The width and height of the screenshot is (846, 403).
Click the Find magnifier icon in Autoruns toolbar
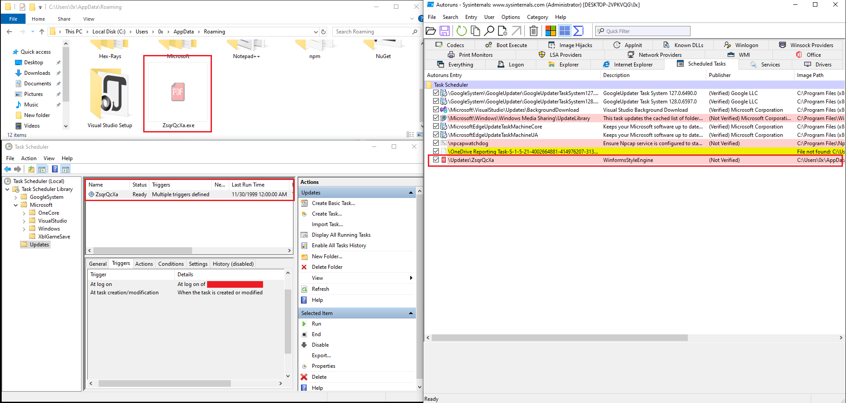pos(489,31)
